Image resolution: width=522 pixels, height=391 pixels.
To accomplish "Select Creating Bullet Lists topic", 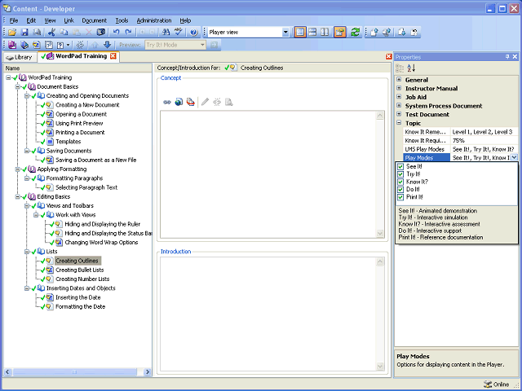I will pos(80,270).
